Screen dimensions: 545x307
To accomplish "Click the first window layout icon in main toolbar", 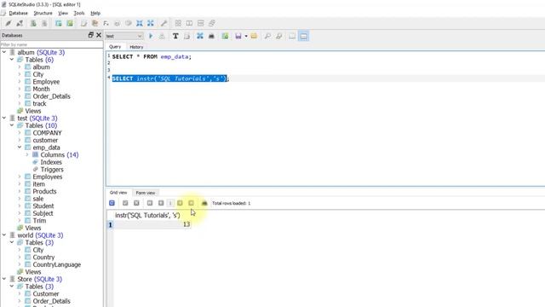I will 178,23.
